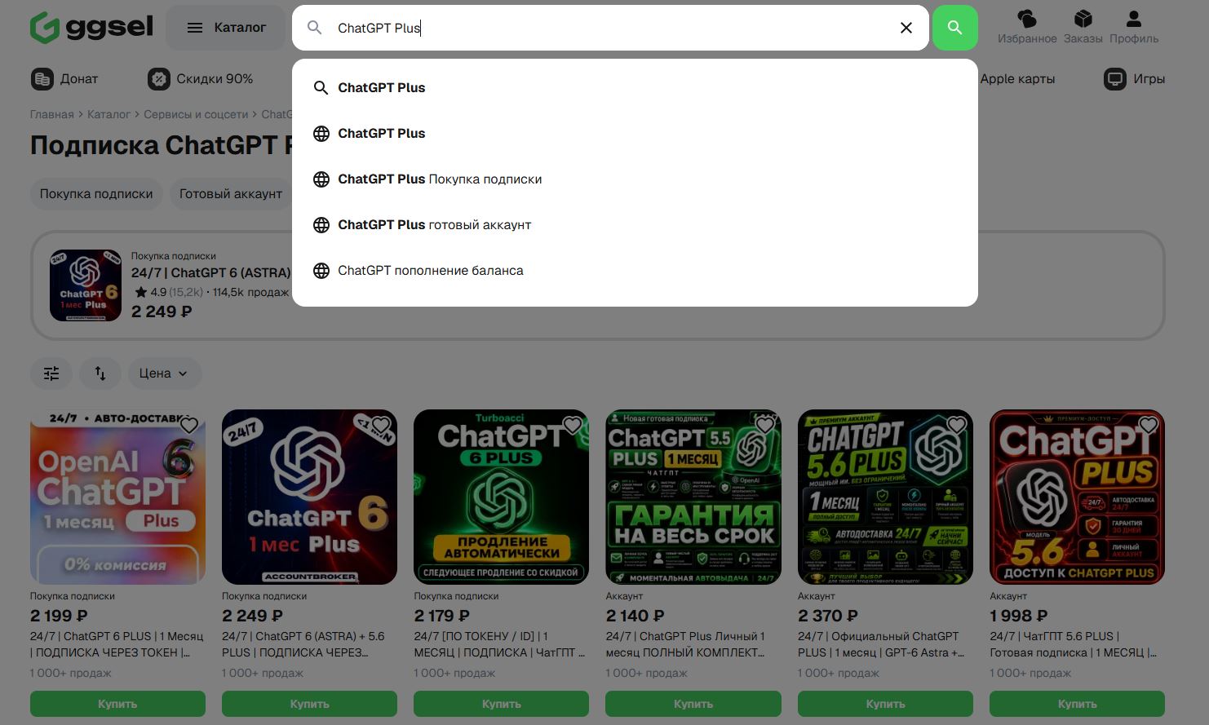This screenshot has height=725, width=1209.
Task: Buy the 2 199 ₽ ChatGPT 6 PLUS offer
Action: coord(117,704)
